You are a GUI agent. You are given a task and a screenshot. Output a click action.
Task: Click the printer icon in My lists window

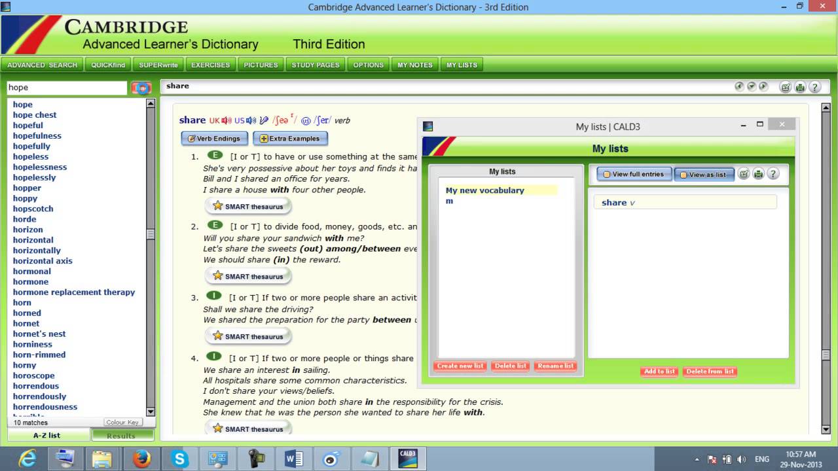point(758,174)
